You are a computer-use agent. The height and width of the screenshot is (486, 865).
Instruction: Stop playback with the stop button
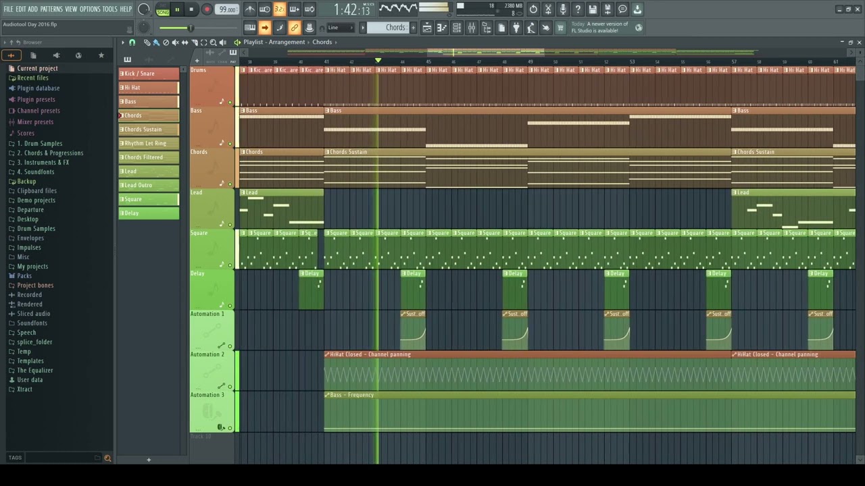click(x=191, y=9)
